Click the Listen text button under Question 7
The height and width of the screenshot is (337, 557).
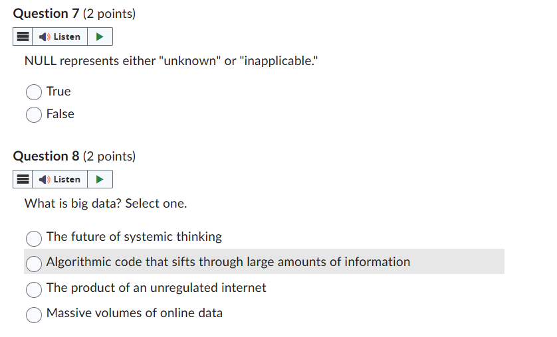[66, 37]
